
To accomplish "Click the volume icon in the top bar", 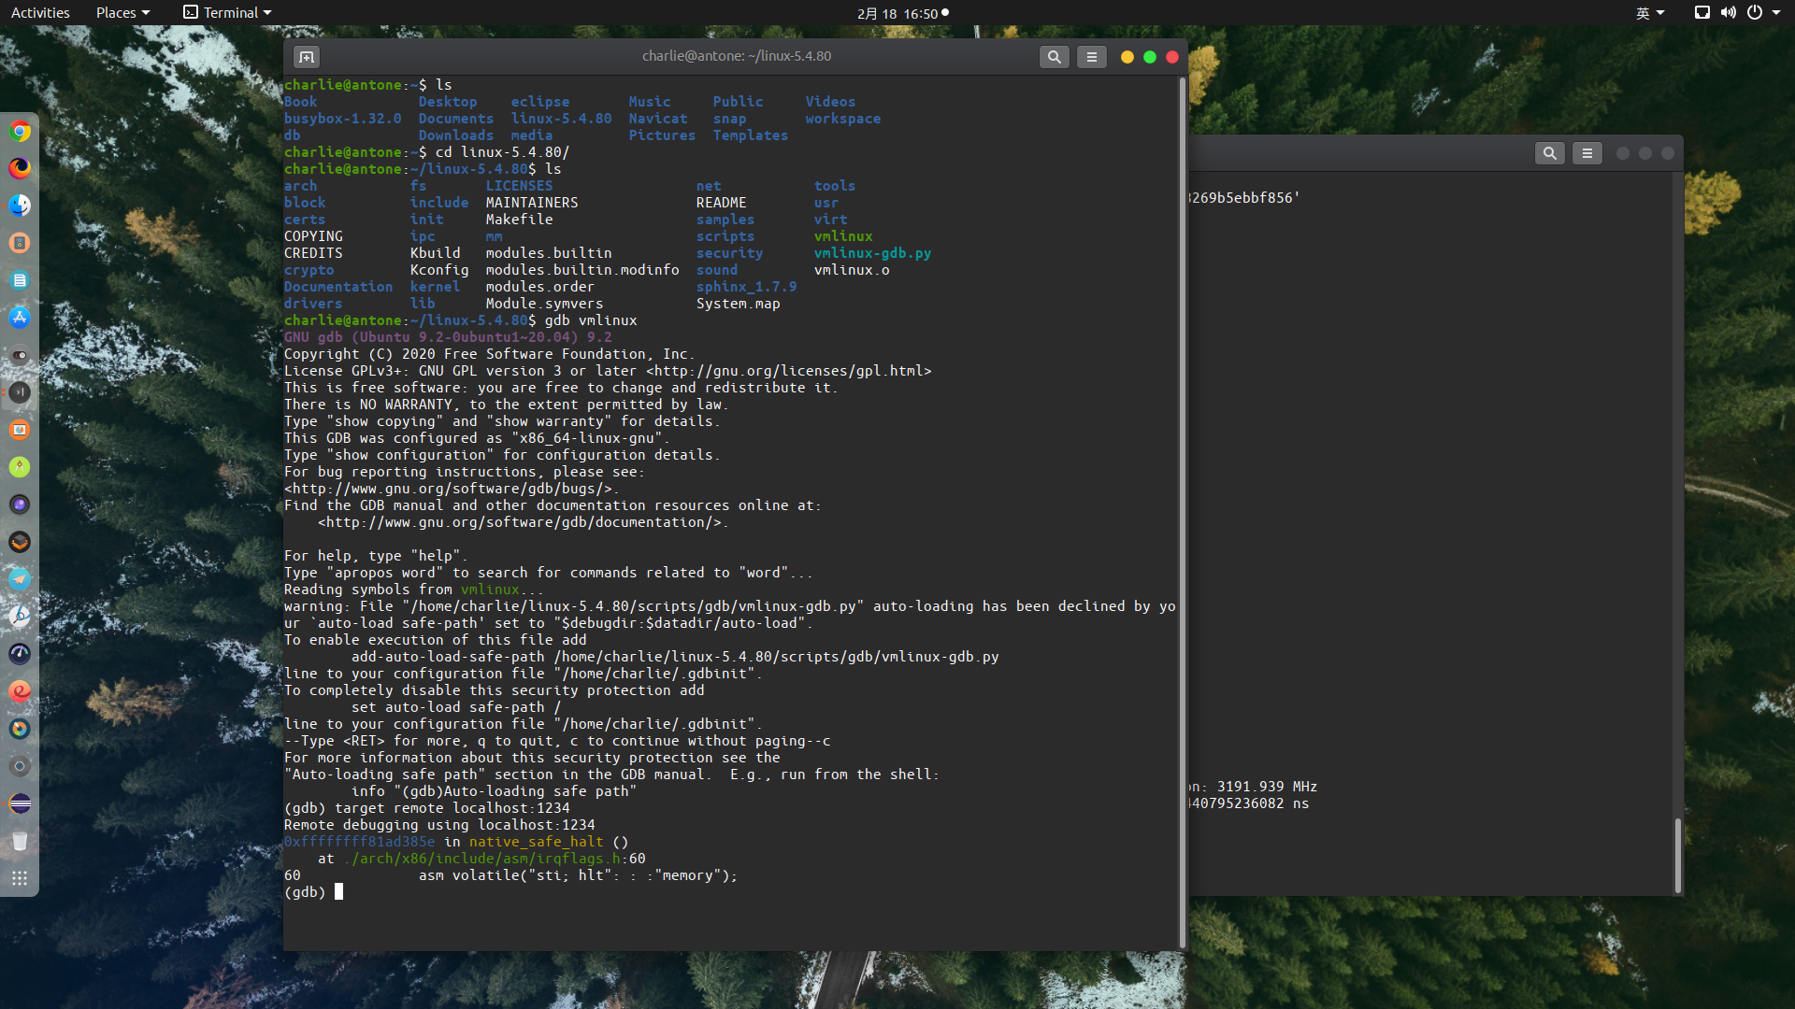I will tap(1730, 13).
